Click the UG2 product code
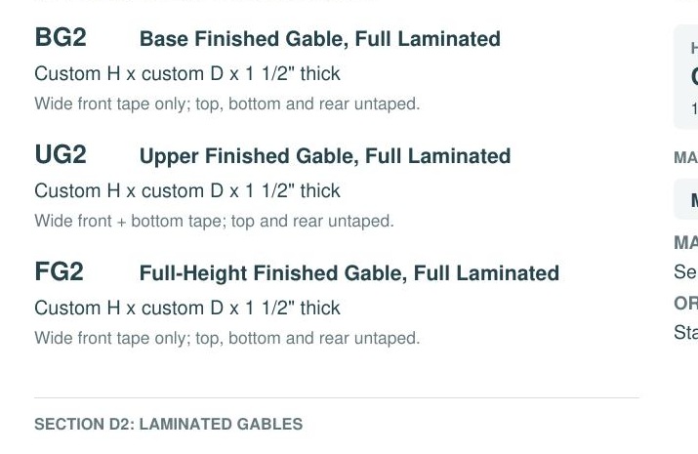This screenshot has width=698, height=454. pyautogui.click(x=61, y=154)
